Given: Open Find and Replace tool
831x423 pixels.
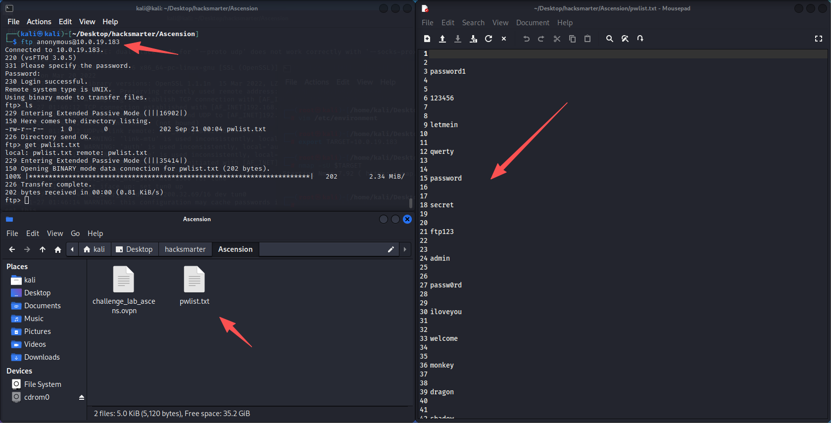Looking at the screenshot, I should pos(625,39).
